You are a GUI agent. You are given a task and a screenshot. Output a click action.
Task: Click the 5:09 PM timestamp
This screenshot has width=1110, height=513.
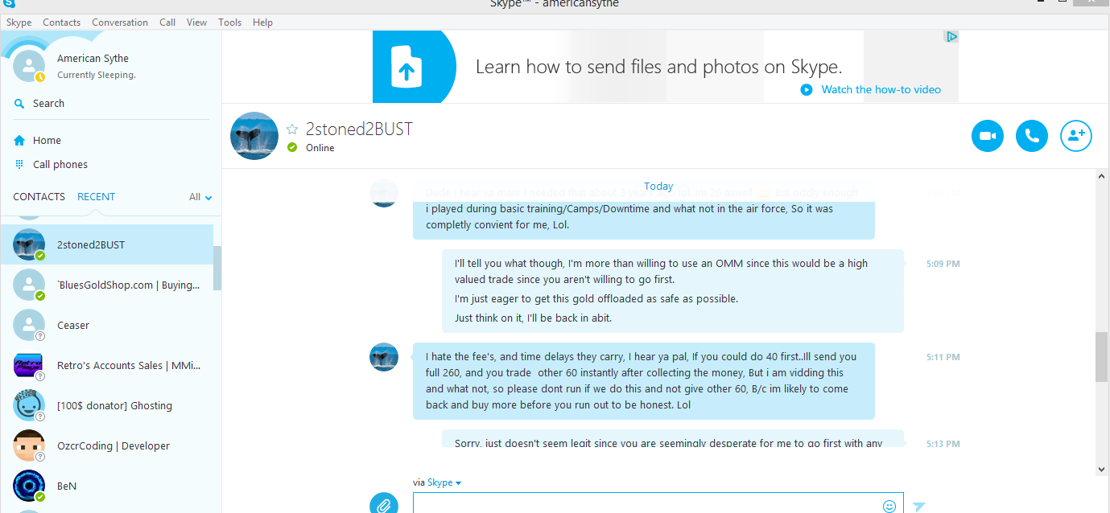[x=943, y=264]
